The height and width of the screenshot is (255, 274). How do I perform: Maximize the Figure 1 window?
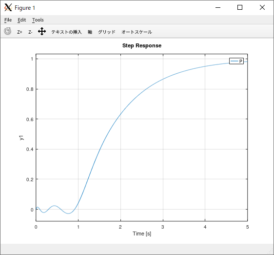(x=240, y=7)
